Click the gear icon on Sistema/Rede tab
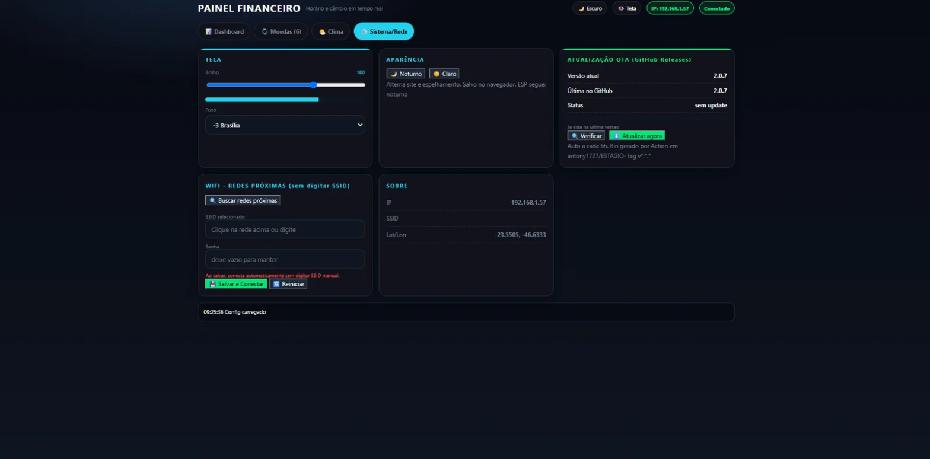 [364, 31]
